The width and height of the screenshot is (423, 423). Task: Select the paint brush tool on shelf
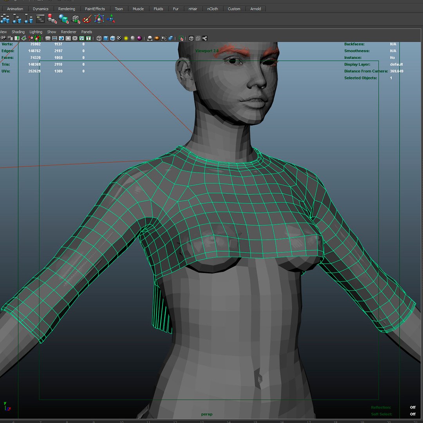(87, 19)
